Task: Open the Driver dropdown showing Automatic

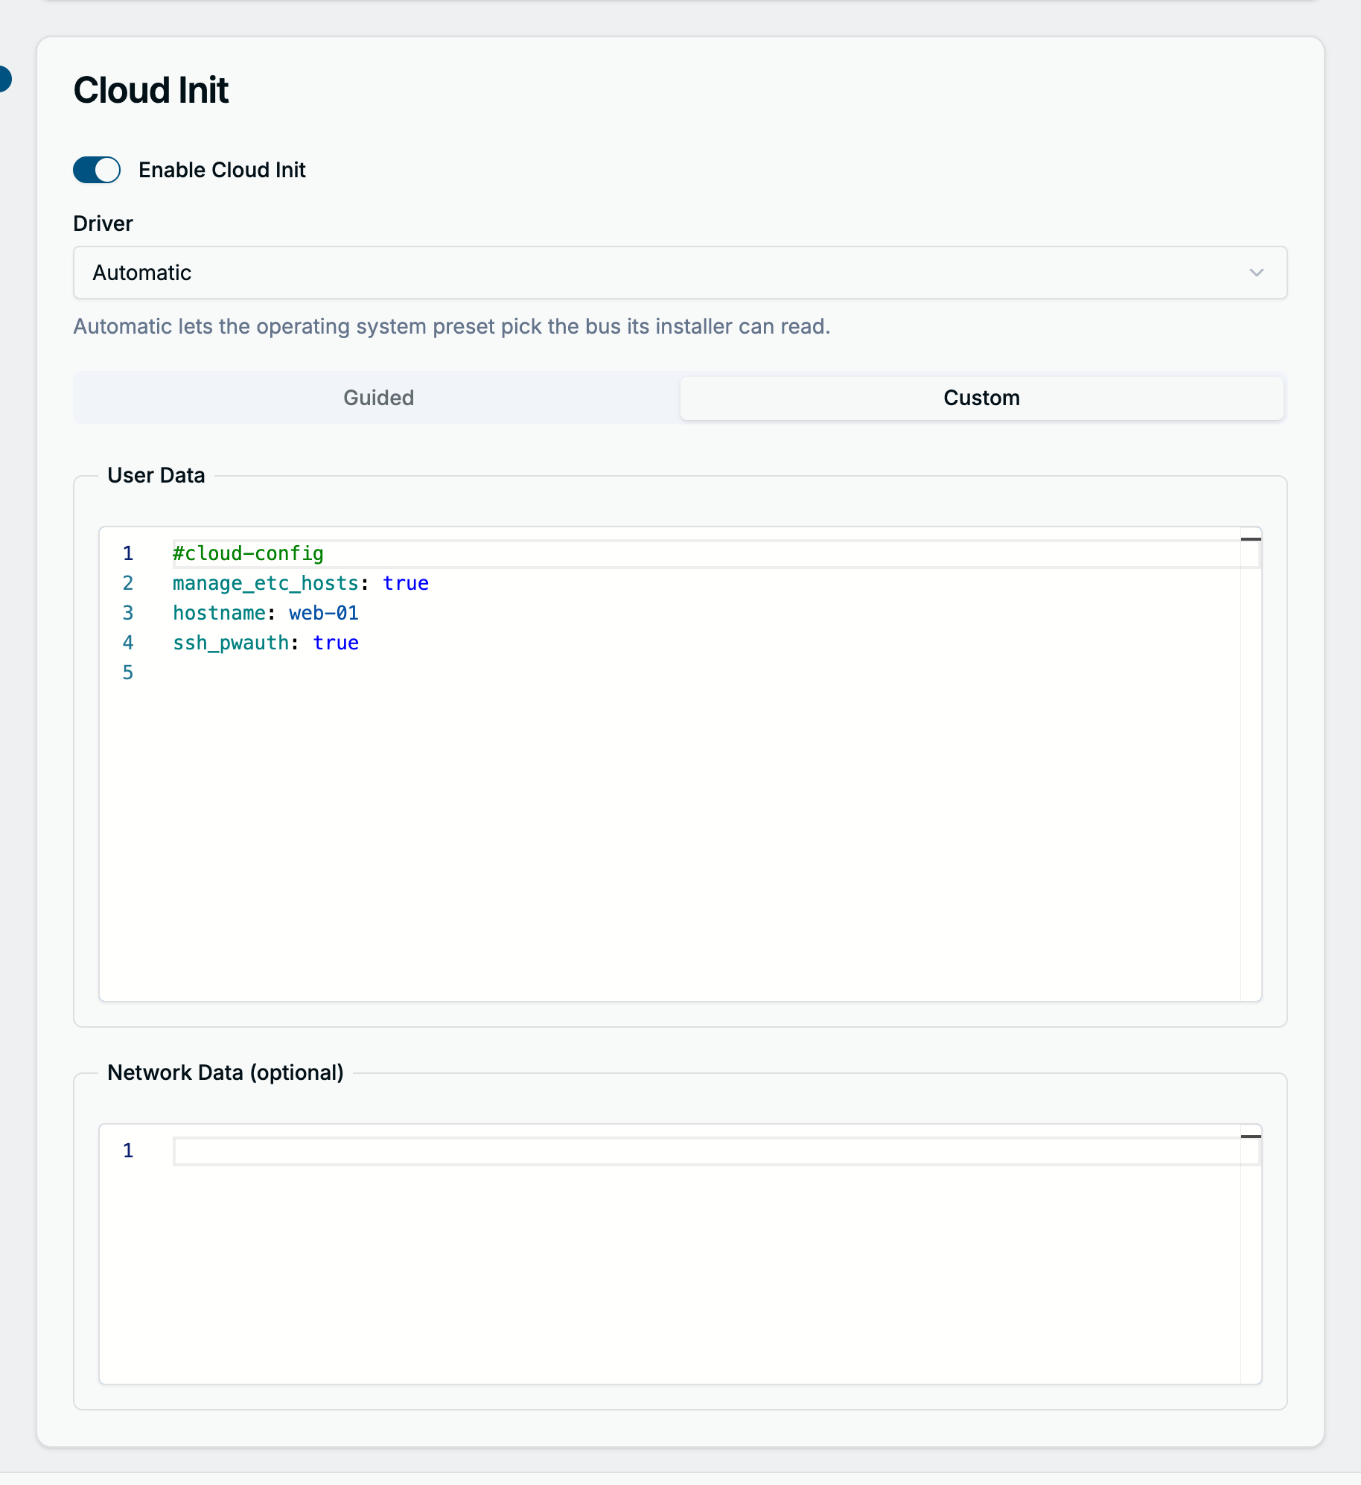Action: [680, 273]
